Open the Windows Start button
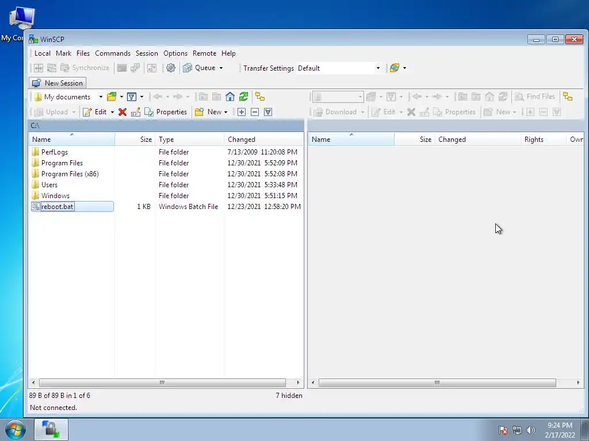Viewport: 589px width, 441px height. point(15,430)
